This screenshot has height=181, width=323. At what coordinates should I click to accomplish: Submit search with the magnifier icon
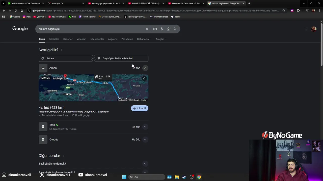tap(175, 29)
